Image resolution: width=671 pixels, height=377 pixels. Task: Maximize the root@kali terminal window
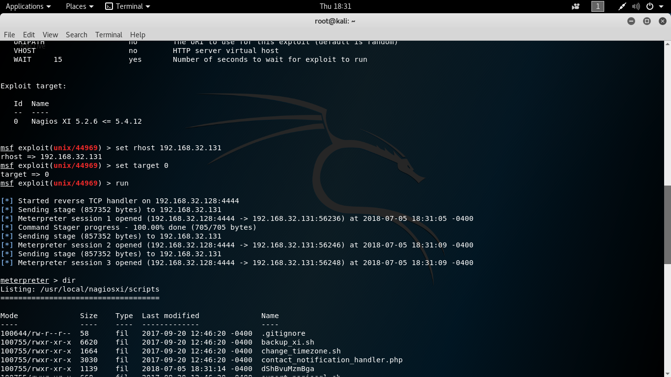coord(647,21)
